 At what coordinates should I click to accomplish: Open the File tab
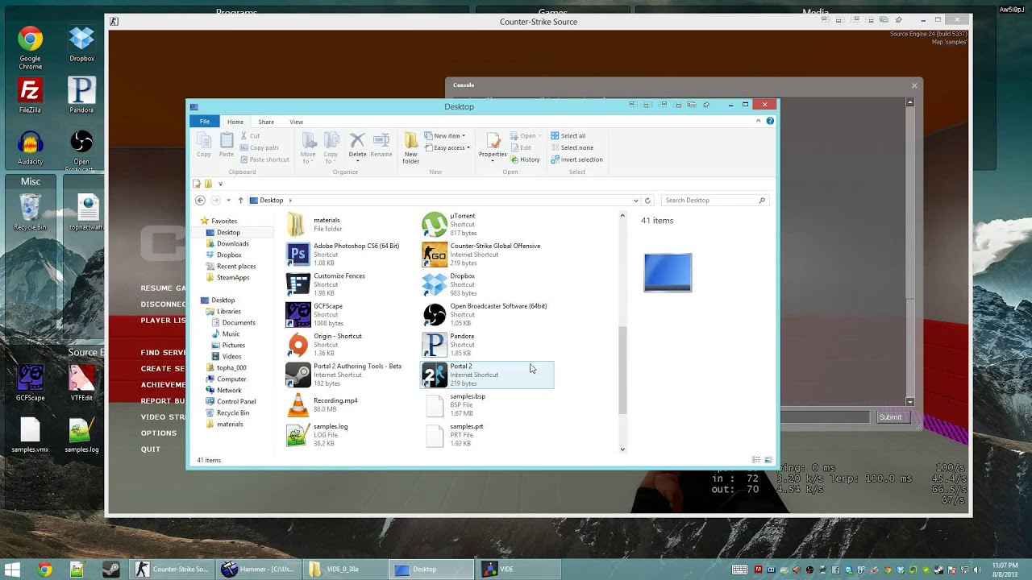point(205,122)
